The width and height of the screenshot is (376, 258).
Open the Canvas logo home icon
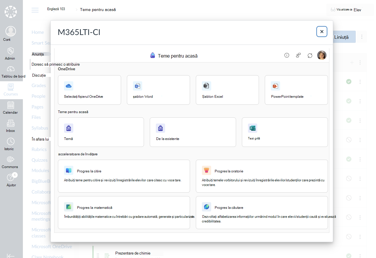click(x=11, y=12)
